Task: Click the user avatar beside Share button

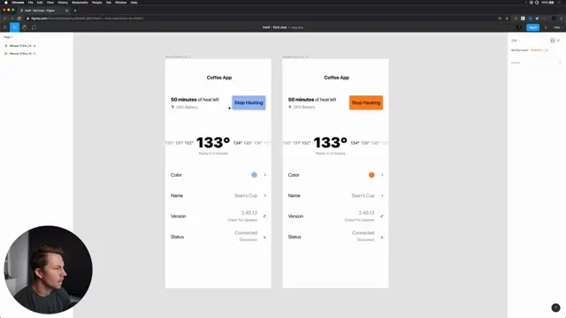Action: tap(519, 27)
